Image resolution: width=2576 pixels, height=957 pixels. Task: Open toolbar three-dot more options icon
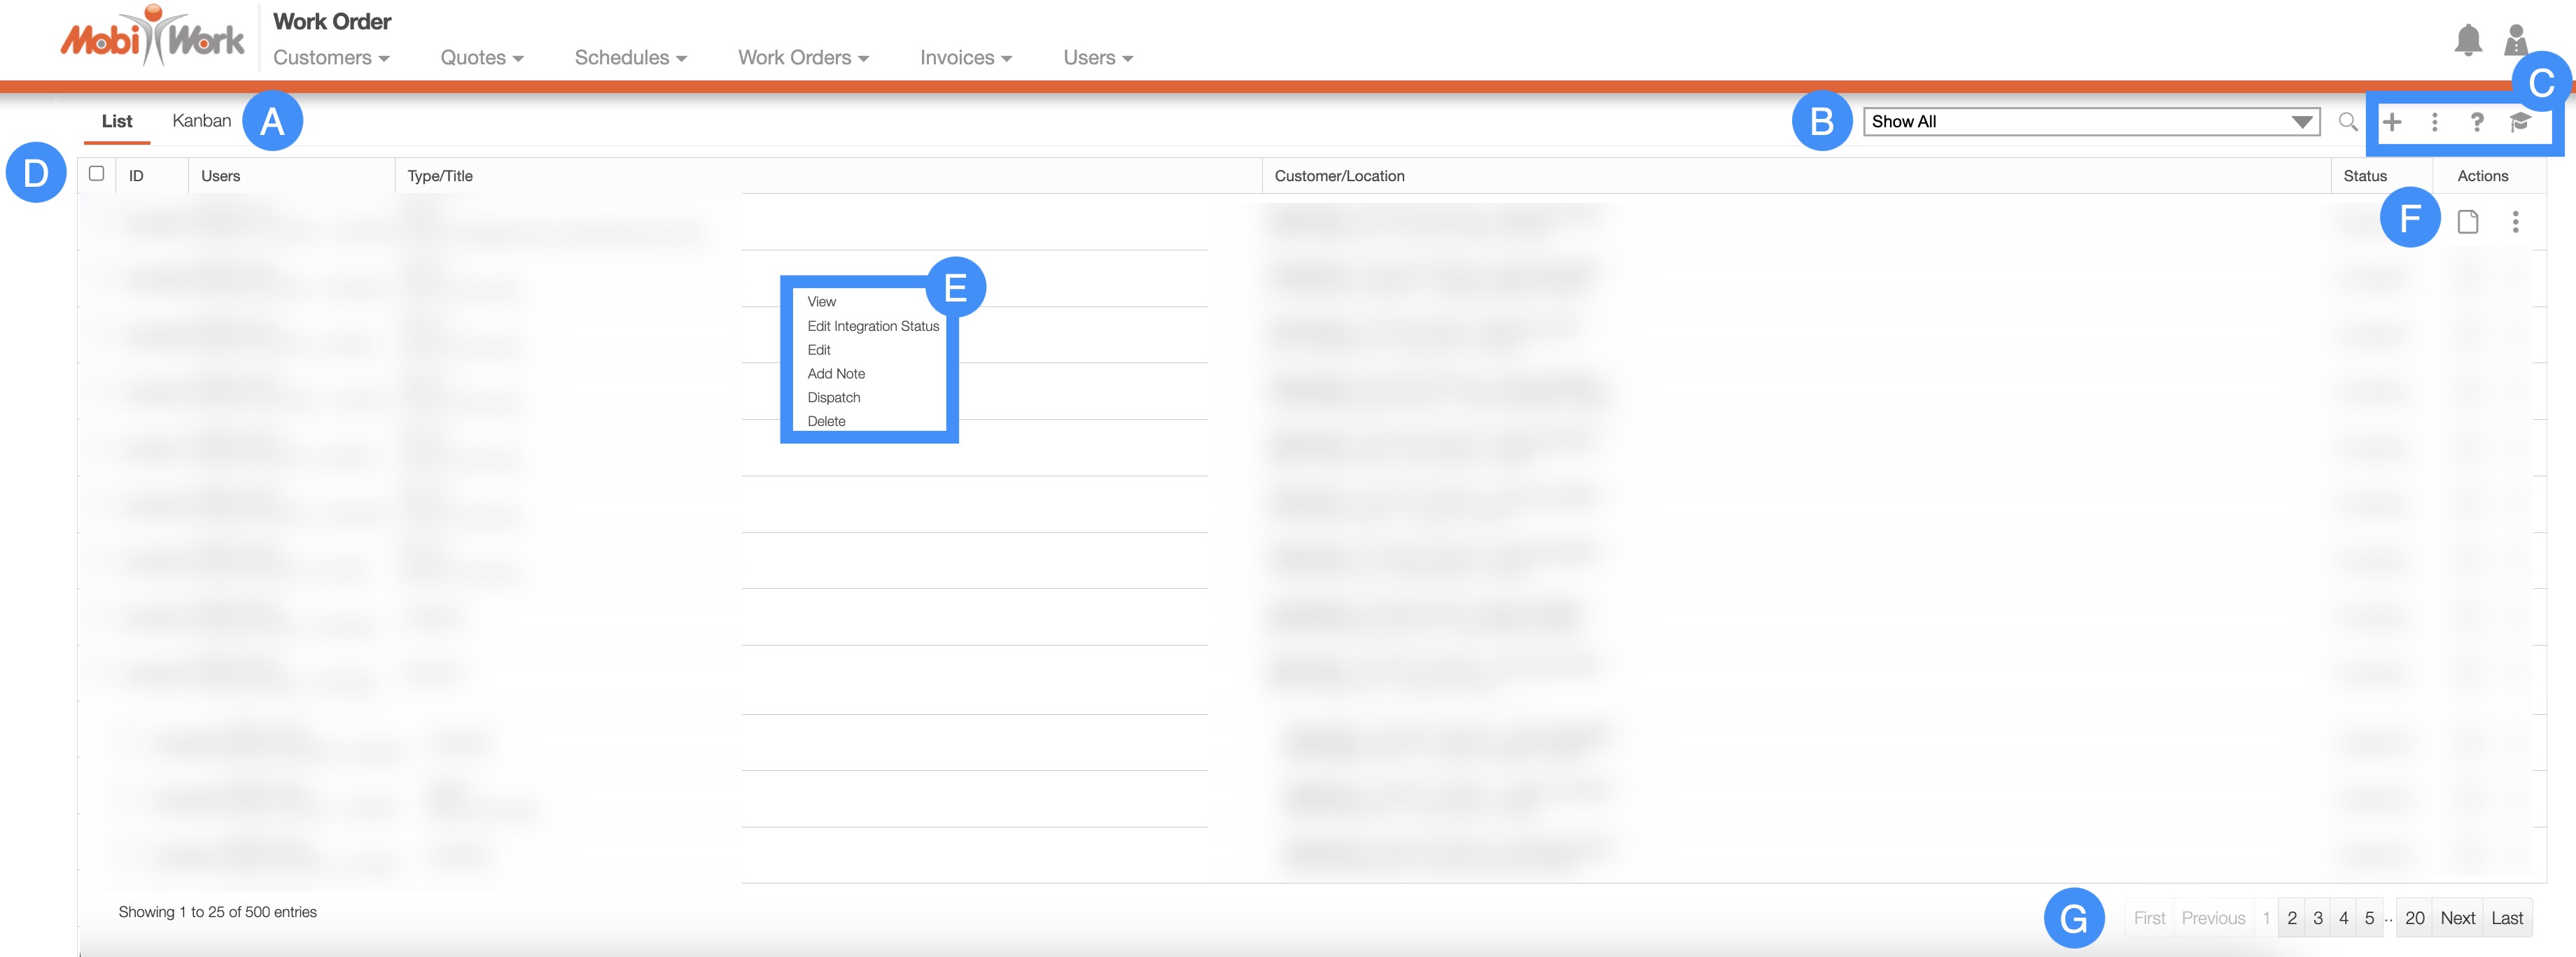tap(2434, 122)
